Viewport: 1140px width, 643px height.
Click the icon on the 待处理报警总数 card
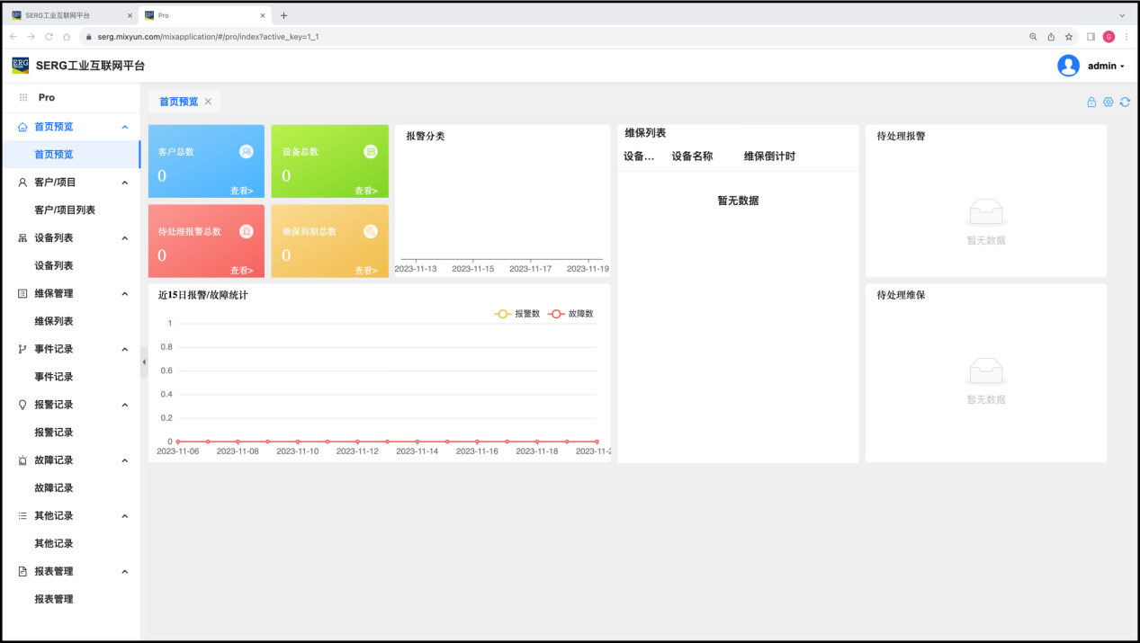click(x=246, y=231)
